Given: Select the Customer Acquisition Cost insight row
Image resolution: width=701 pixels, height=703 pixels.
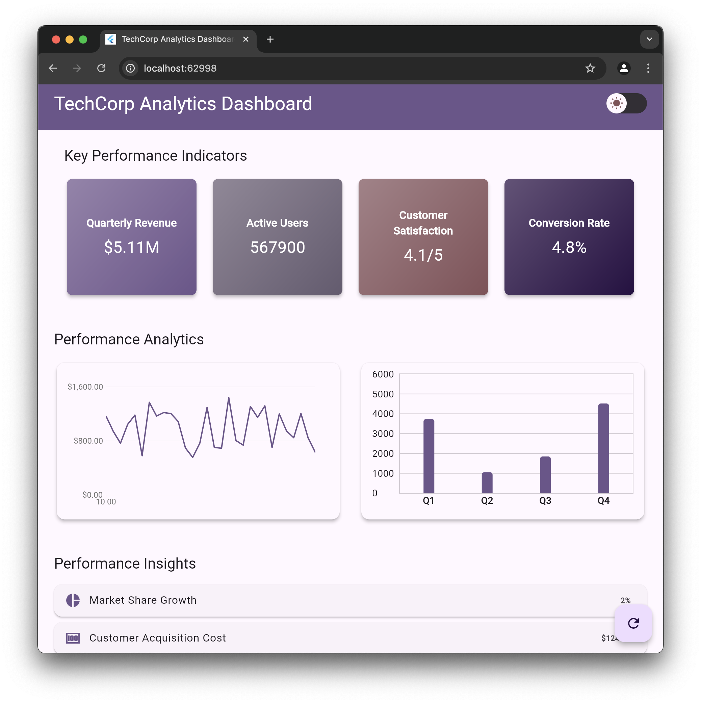Looking at the screenshot, I should point(350,637).
